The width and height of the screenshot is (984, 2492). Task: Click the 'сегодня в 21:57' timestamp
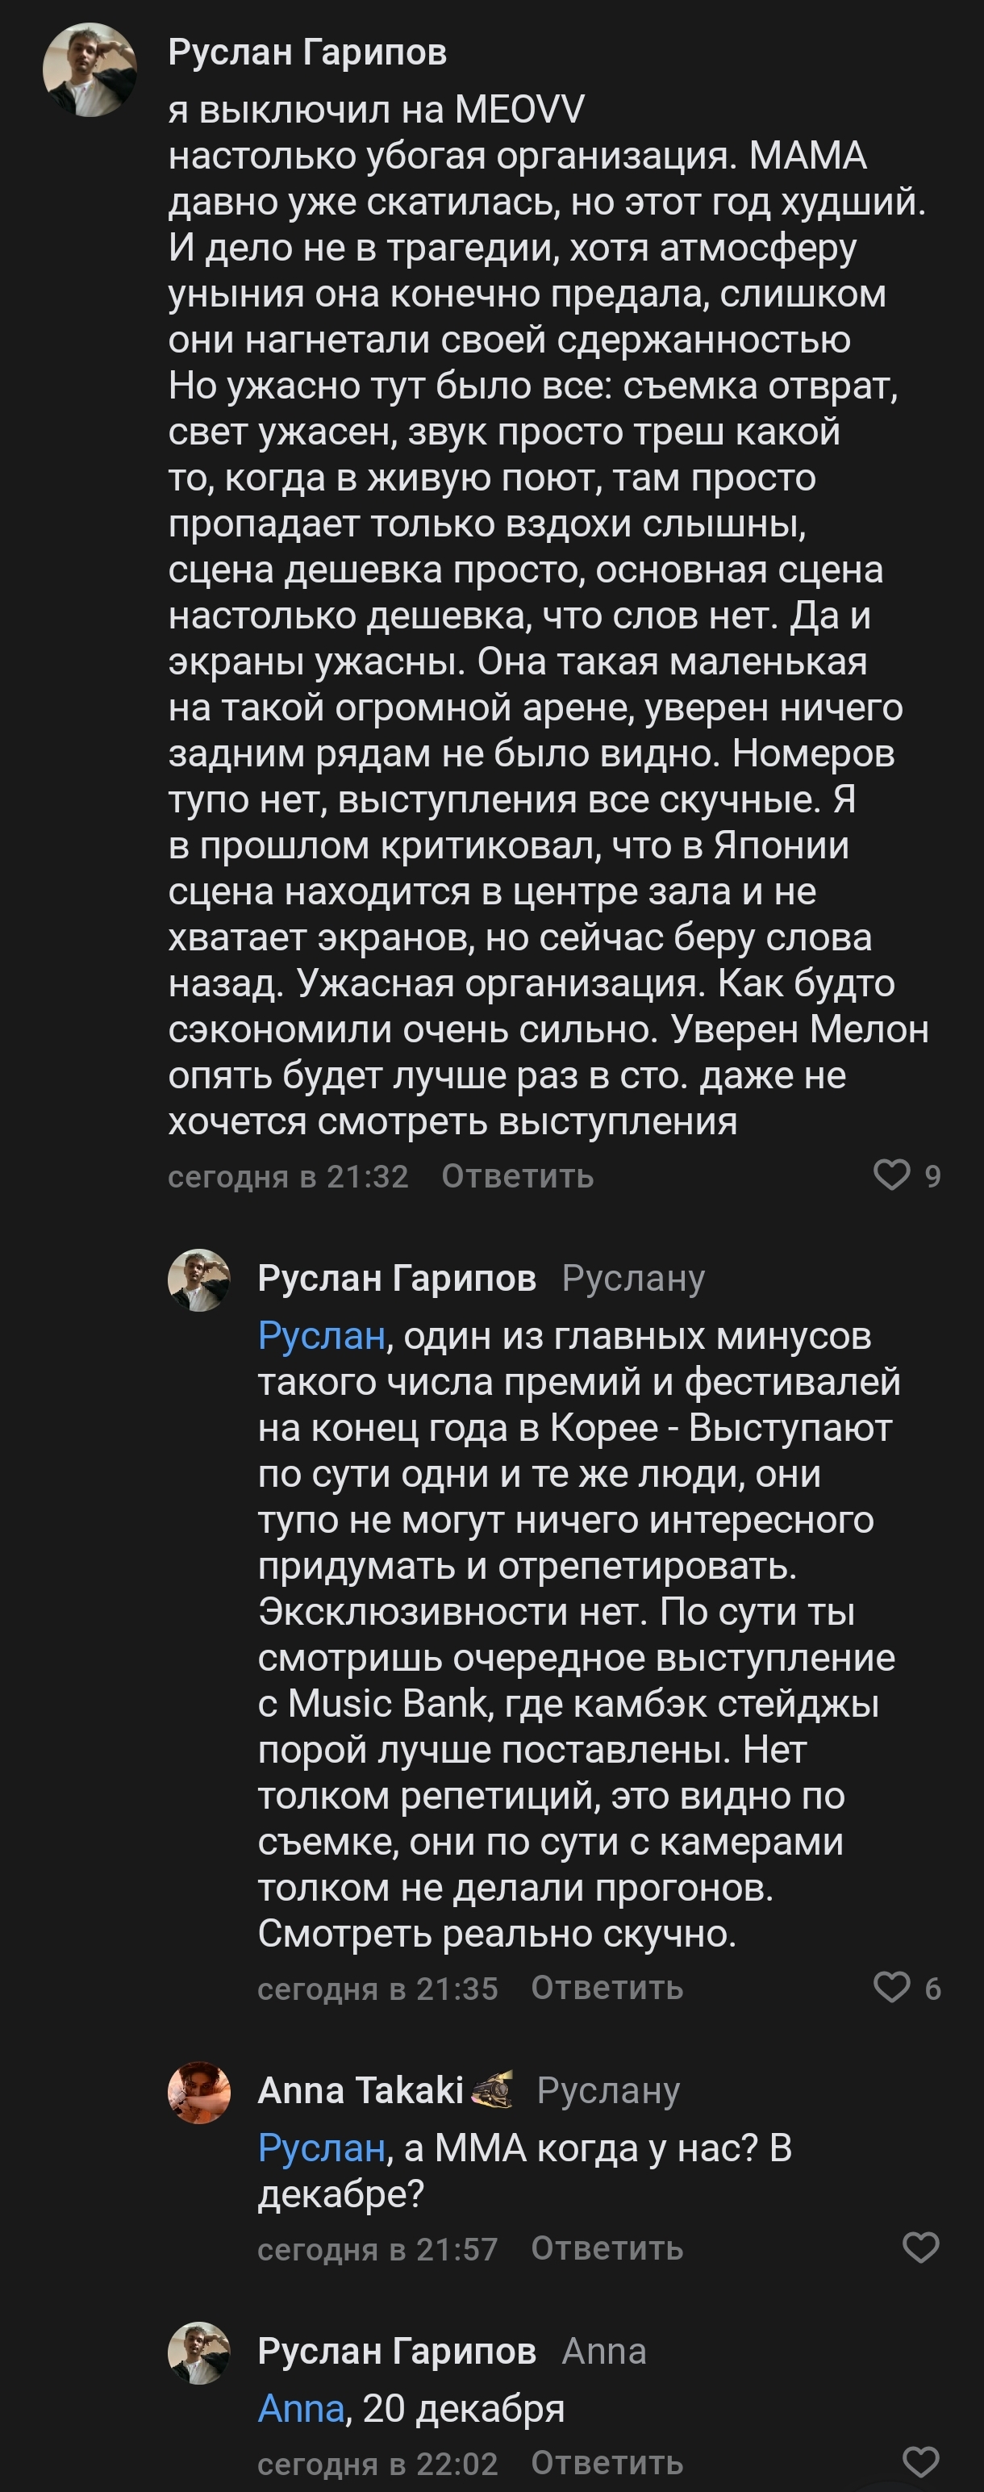(377, 2248)
